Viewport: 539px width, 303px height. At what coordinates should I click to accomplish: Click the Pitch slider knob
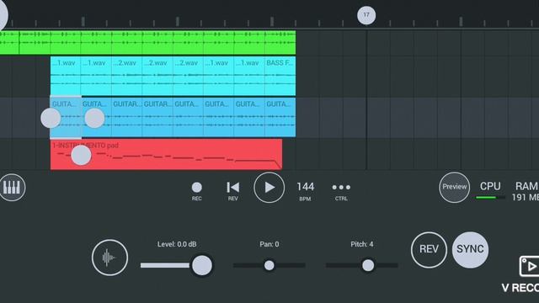point(368,265)
